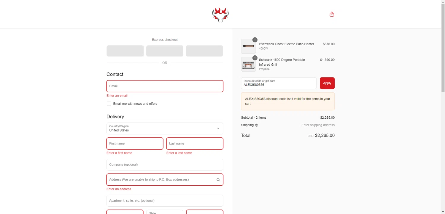445x214 pixels.
Task: Click the first express checkout button
Action: point(125,51)
